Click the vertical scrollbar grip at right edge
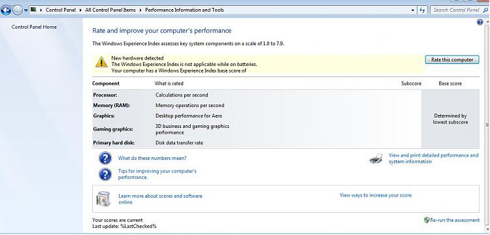 click(487, 125)
